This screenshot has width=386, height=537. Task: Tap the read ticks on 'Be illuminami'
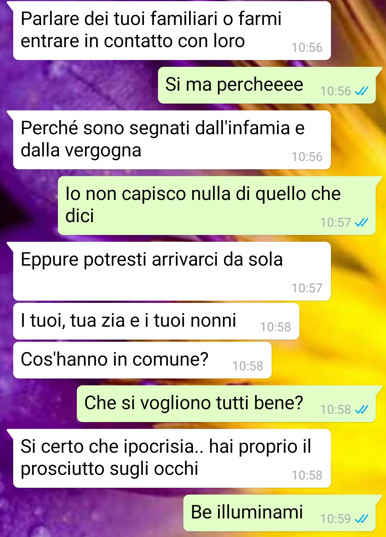(x=361, y=519)
